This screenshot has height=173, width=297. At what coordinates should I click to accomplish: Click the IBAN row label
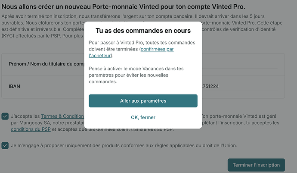click(14, 86)
